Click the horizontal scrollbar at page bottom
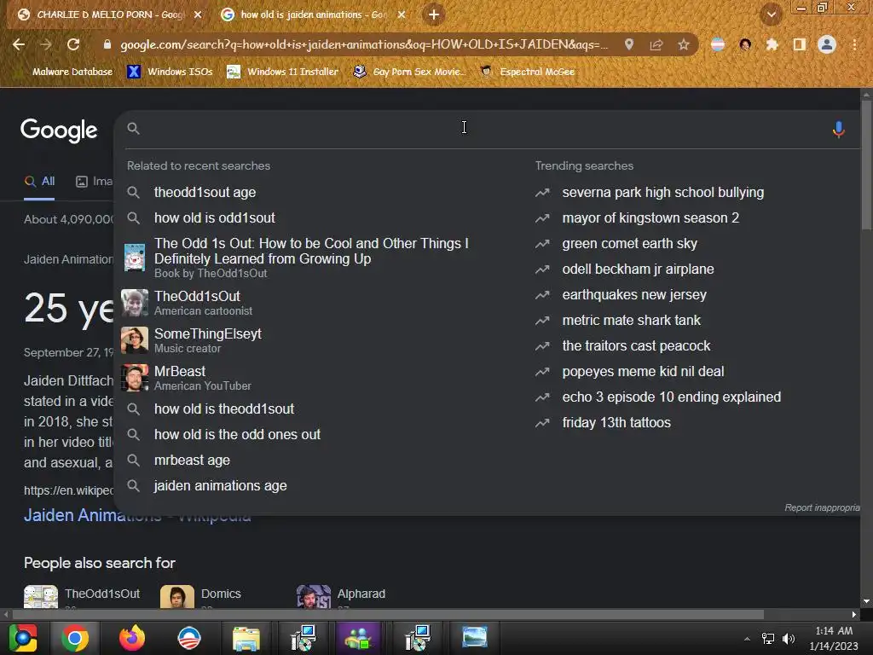Screen dimensions: 873x655 (x=388, y=614)
